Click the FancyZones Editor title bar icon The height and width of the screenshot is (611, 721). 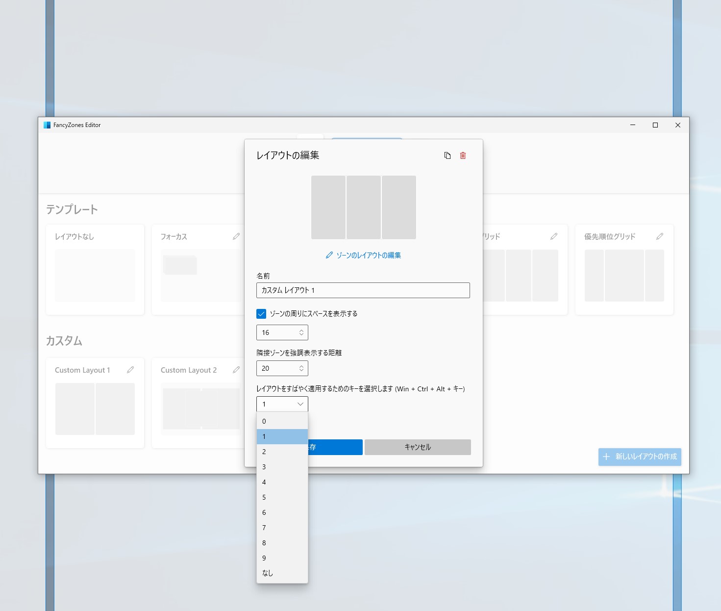click(47, 125)
